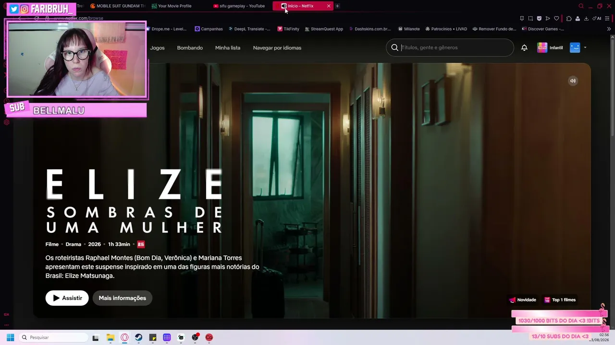
Task: Open the Campanhas bookmark
Action: (x=209, y=29)
